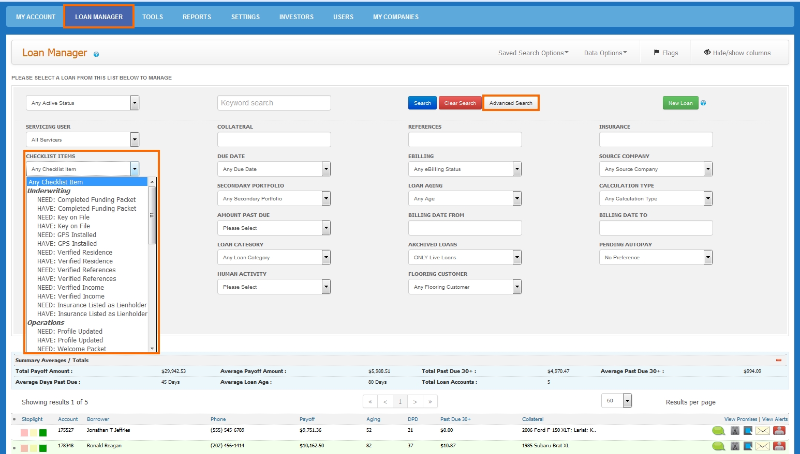Expand the Any Due Date dropdown
This screenshot has width=800, height=454.
[274, 169]
